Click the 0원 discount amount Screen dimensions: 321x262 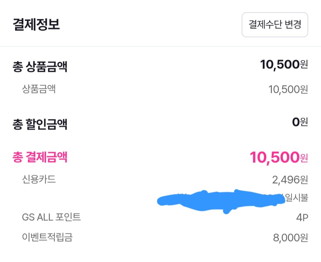click(x=300, y=122)
